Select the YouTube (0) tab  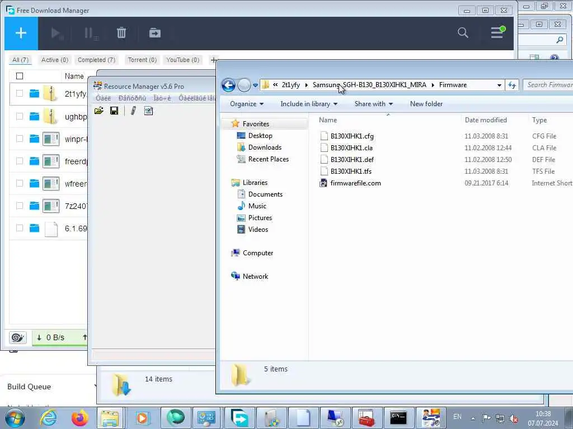183,60
